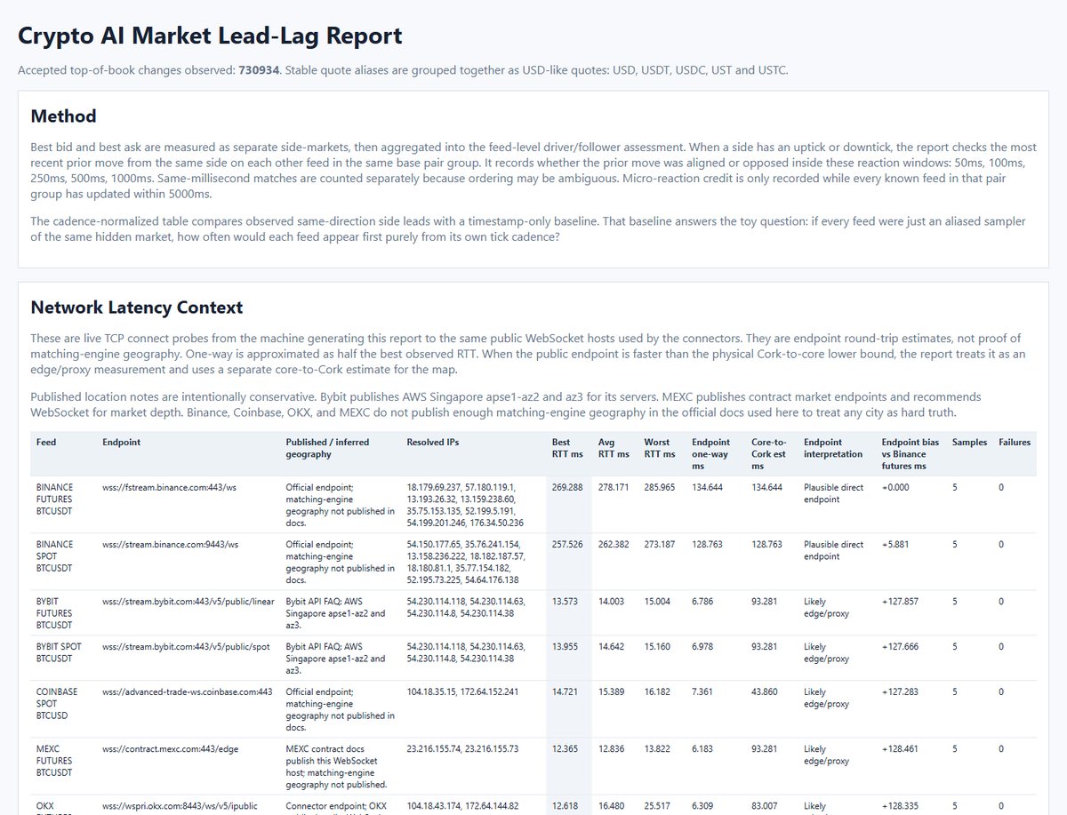Select Coinbase resolved IPs 104.18.35.15, 172.64.152.241
Image resolution: width=1067 pixels, height=815 pixels.
[x=461, y=691]
